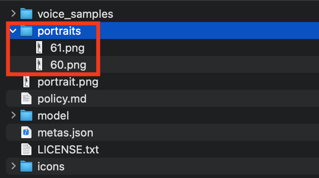Screen dimensions: 319x178
Task: Select the portrait.png file name
Action: tap(68, 82)
